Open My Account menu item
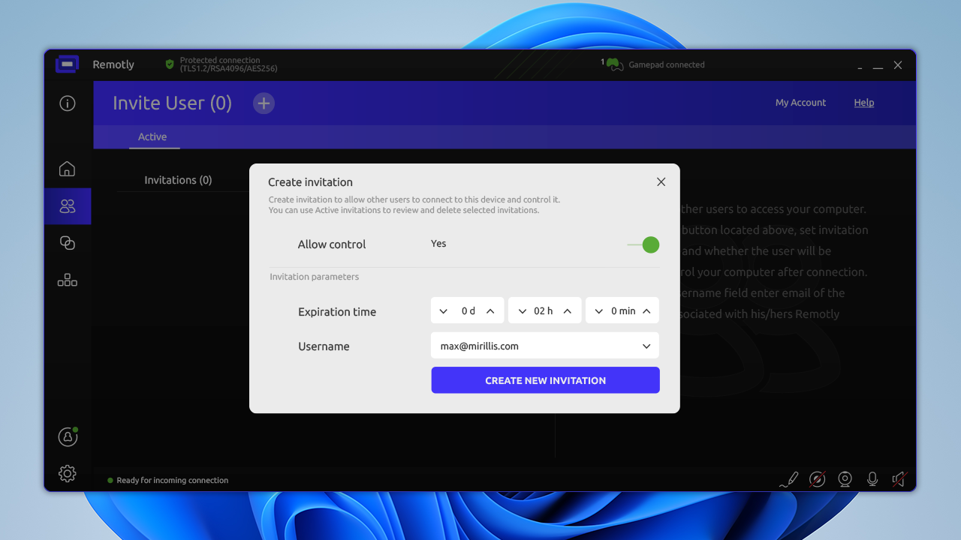Viewport: 961px width, 540px height. tap(800, 103)
